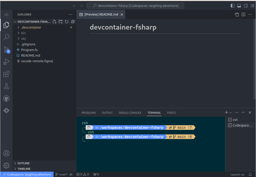Open vscode-remote.fsproj file

click(44, 61)
